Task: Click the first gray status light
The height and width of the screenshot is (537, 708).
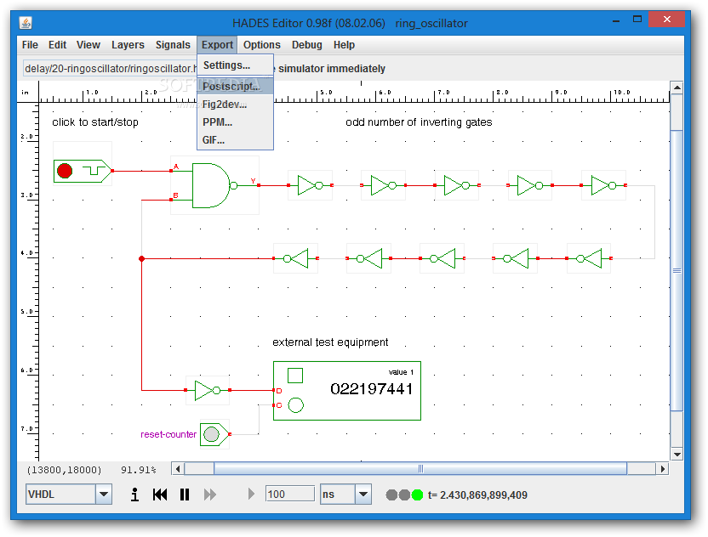Action: (x=391, y=495)
